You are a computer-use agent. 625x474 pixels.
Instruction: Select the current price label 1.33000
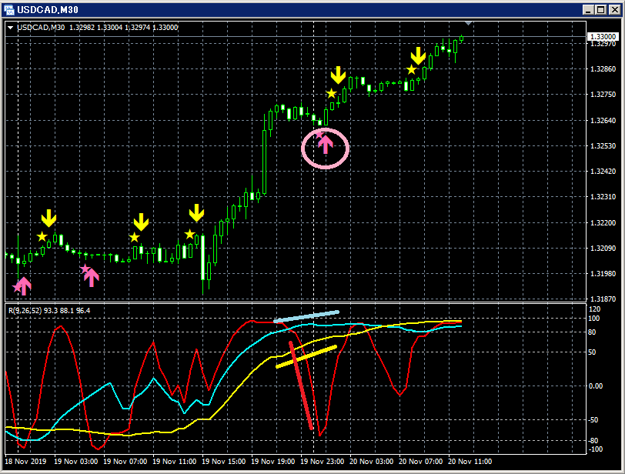(x=603, y=37)
